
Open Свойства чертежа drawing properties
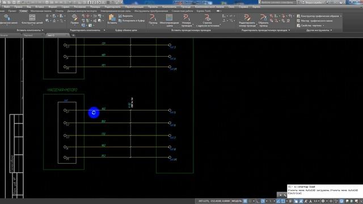point(309,25)
